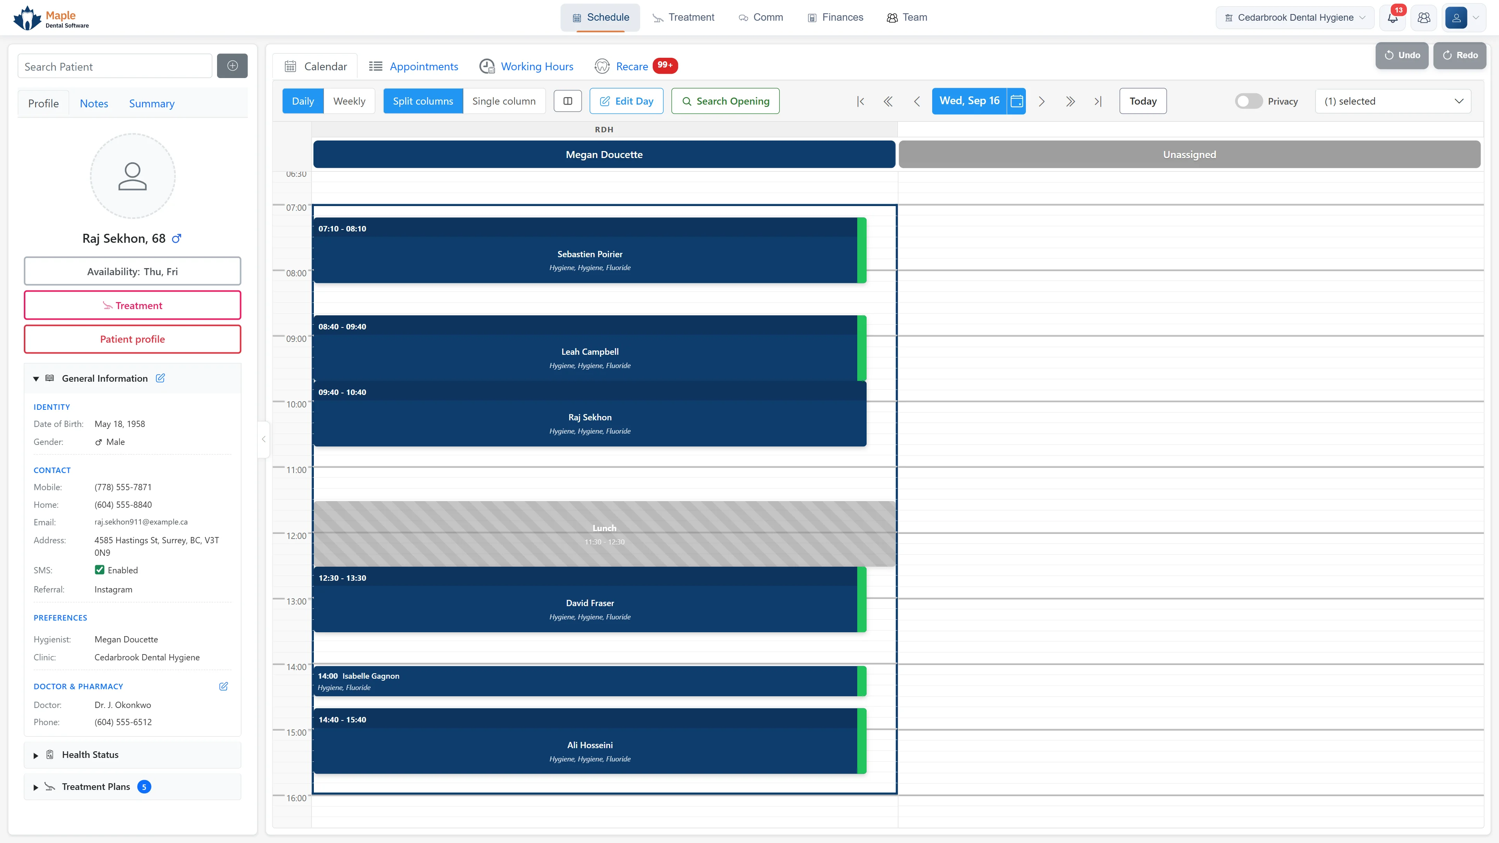Switch to the Working Hours tab
This screenshot has height=843, width=1499.
tap(526, 66)
